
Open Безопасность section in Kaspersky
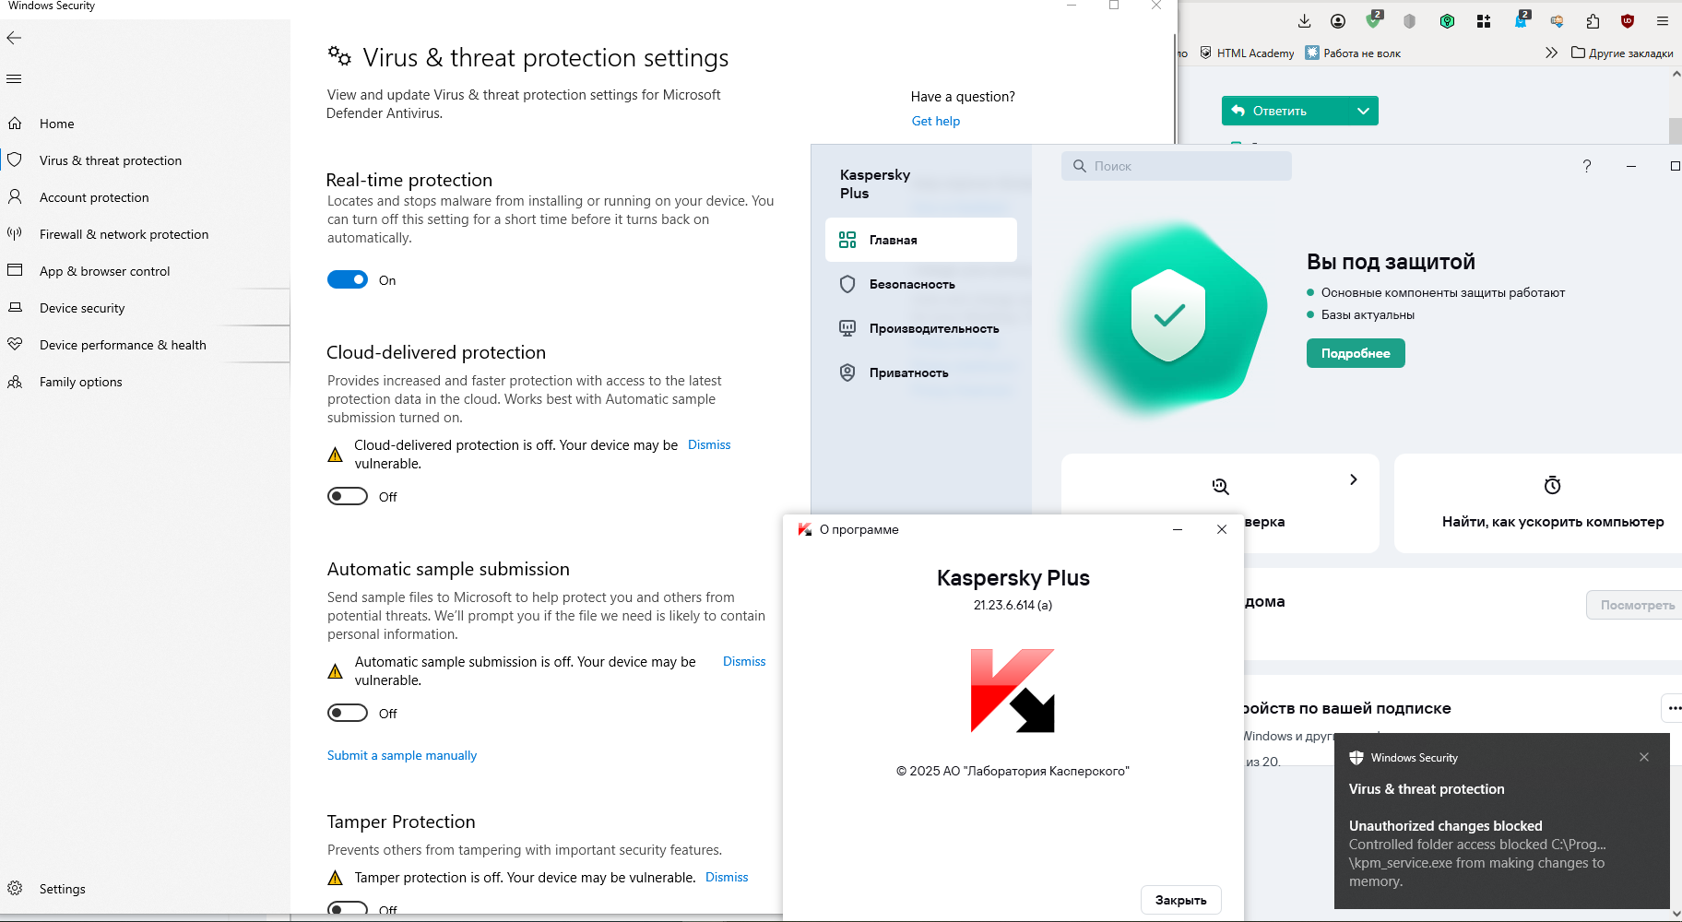921,284
